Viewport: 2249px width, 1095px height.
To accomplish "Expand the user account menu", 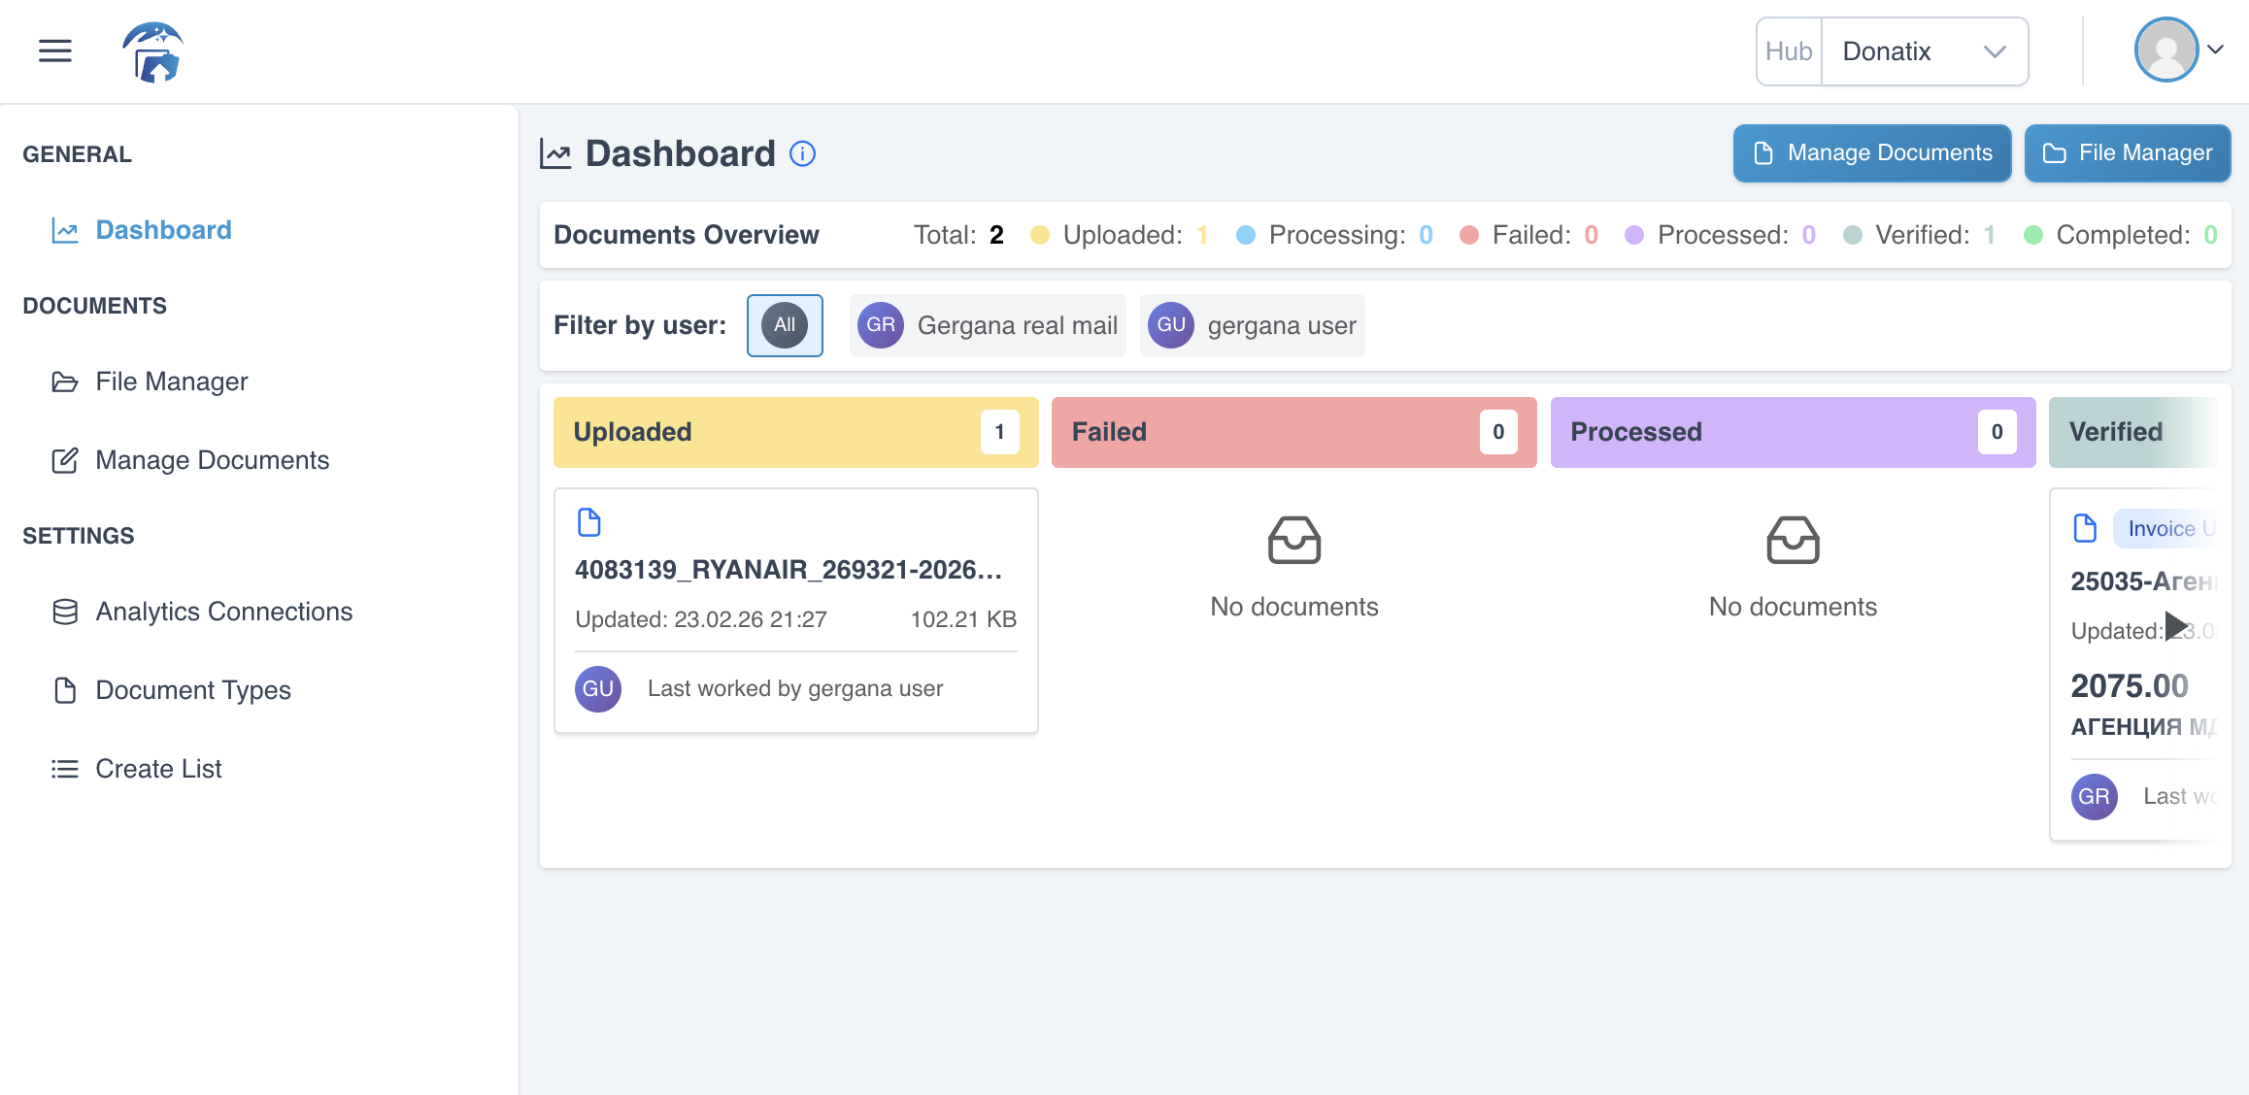I will tap(2179, 50).
